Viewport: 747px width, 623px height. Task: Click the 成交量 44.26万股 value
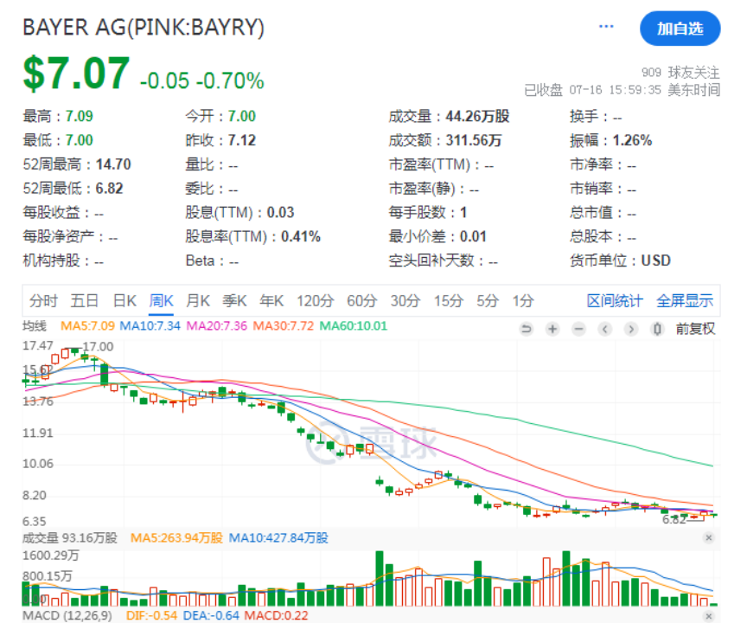click(477, 116)
